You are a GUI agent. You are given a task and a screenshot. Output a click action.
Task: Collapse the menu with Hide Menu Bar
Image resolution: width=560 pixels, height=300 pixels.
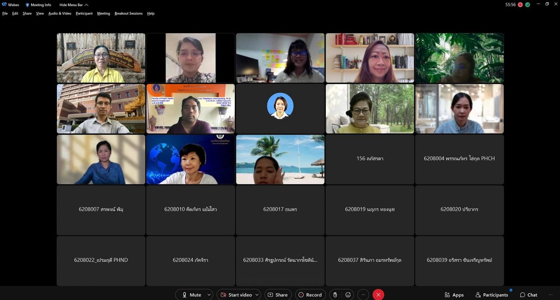click(74, 5)
